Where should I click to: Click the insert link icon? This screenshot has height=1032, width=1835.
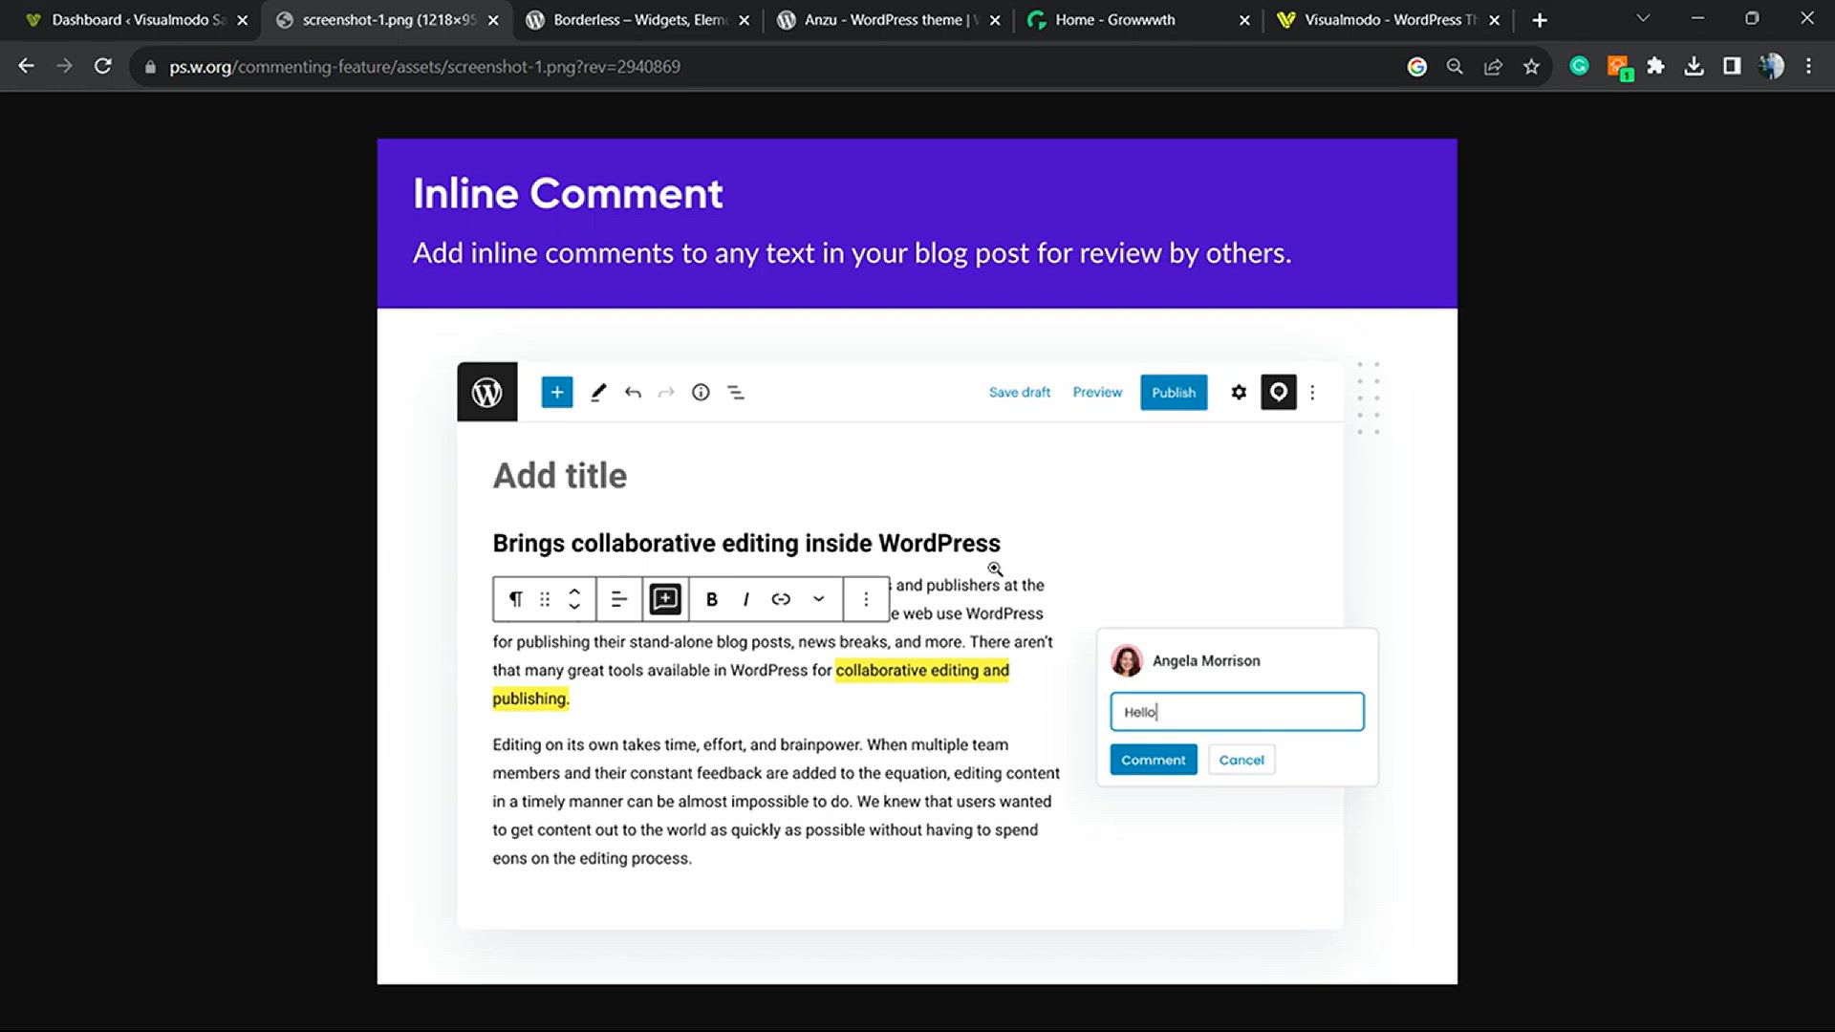tap(781, 599)
